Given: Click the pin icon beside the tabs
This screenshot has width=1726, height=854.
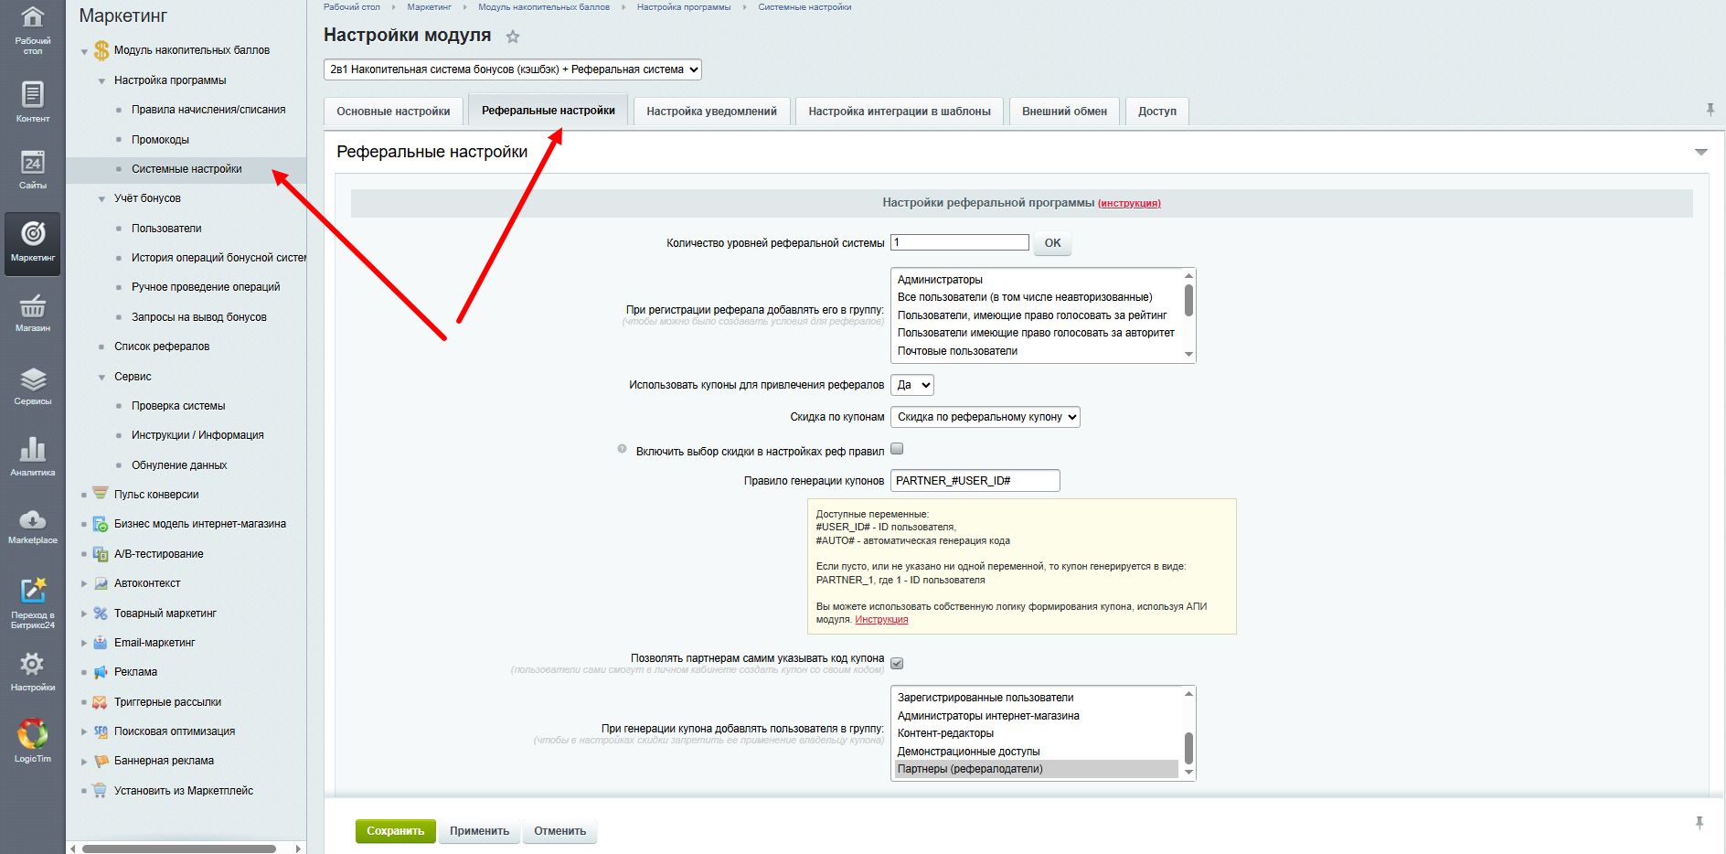Looking at the screenshot, I should pos(1710,110).
